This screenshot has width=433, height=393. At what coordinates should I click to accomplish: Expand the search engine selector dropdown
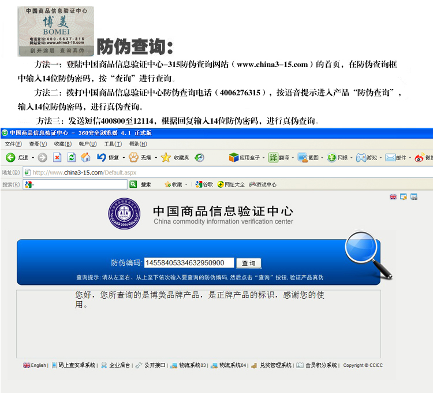[x=33, y=184]
